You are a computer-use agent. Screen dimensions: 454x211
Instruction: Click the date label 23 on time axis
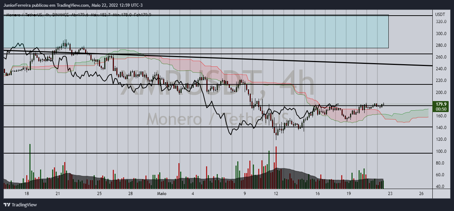click(x=390, y=194)
